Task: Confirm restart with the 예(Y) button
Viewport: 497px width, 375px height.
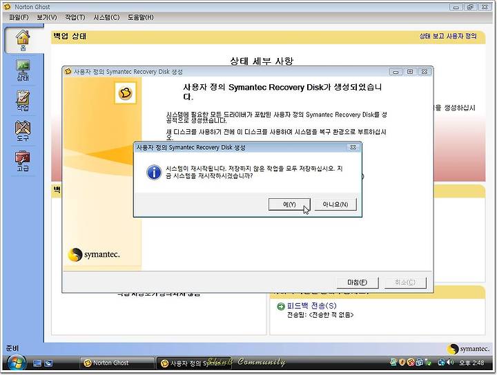Action: (289, 204)
